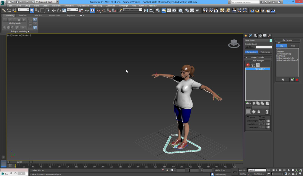The height and width of the screenshot is (176, 303).
Task: Click the ViewCube in the viewport
Action: point(234,43)
